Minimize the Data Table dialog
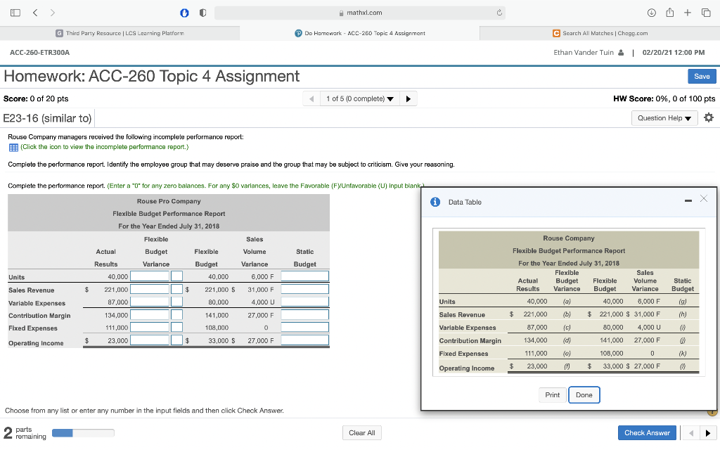 click(x=688, y=199)
